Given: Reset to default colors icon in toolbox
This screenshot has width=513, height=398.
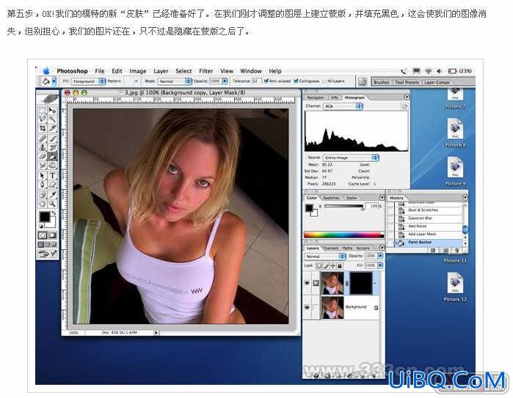Looking at the screenshot, I should click(x=41, y=226).
